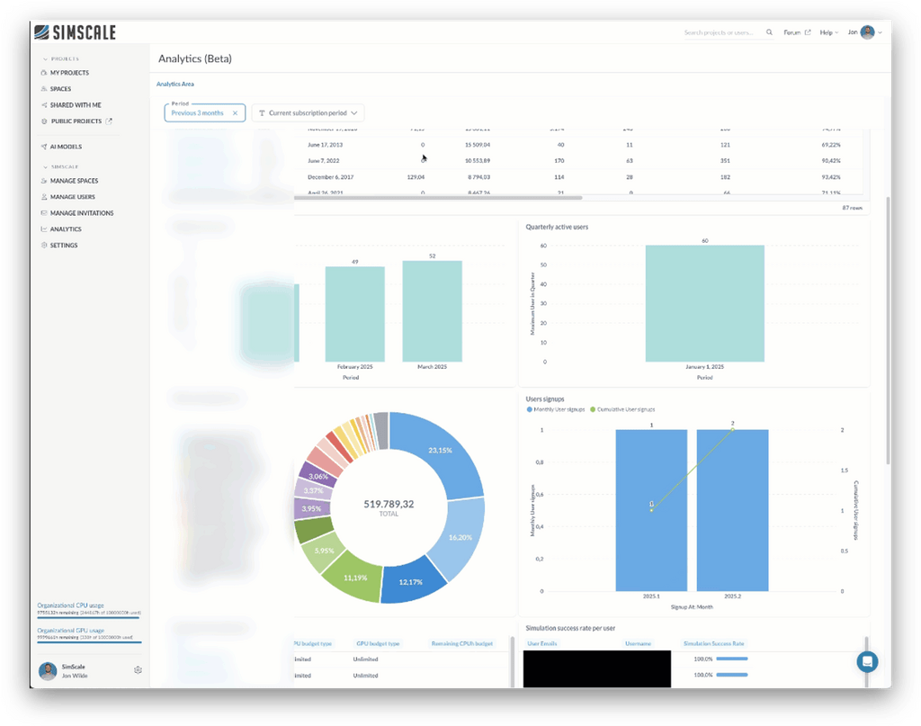Open the Help dropdown menu
Viewport: 921px width, 726px height.
click(x=828, y=31)
